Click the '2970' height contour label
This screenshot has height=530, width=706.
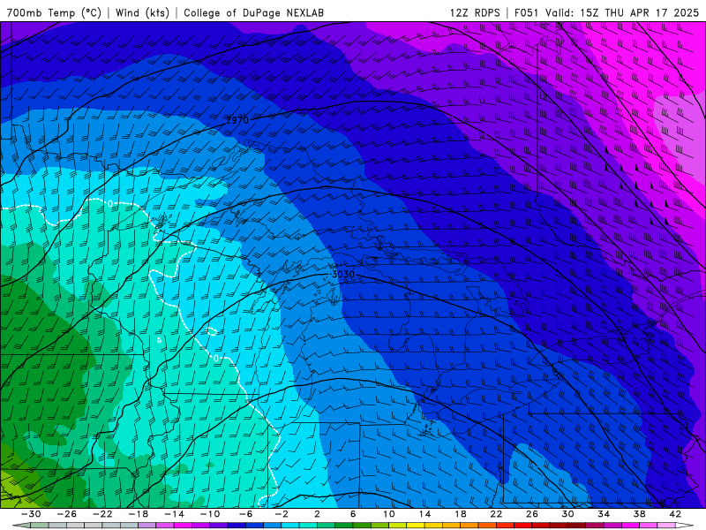pos(237,120)
